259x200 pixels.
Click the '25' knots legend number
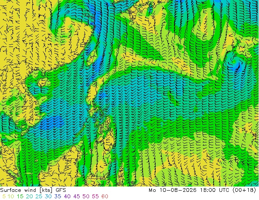pos(39,196)
